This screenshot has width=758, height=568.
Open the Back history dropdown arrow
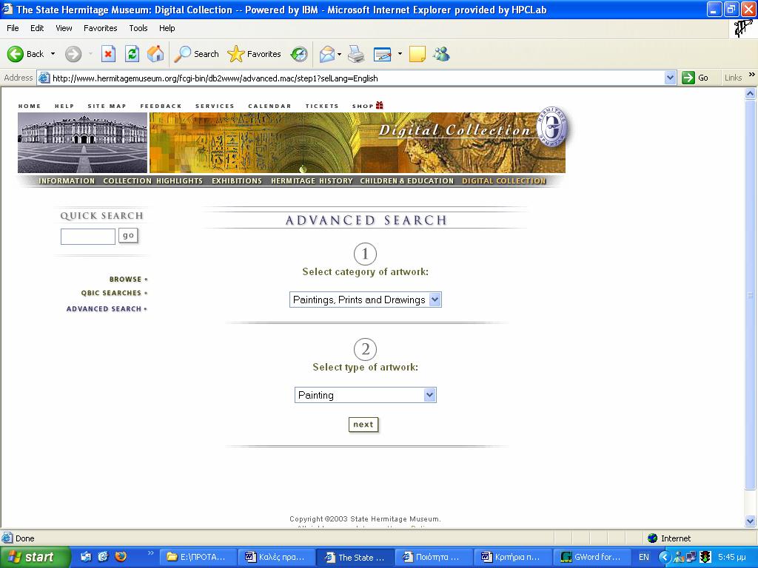pos(53,54)
